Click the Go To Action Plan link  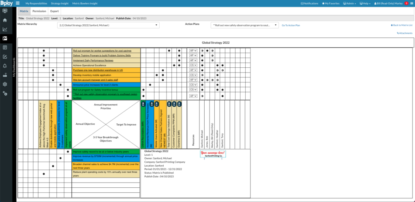pyautogui.click(x=291, y=25)
